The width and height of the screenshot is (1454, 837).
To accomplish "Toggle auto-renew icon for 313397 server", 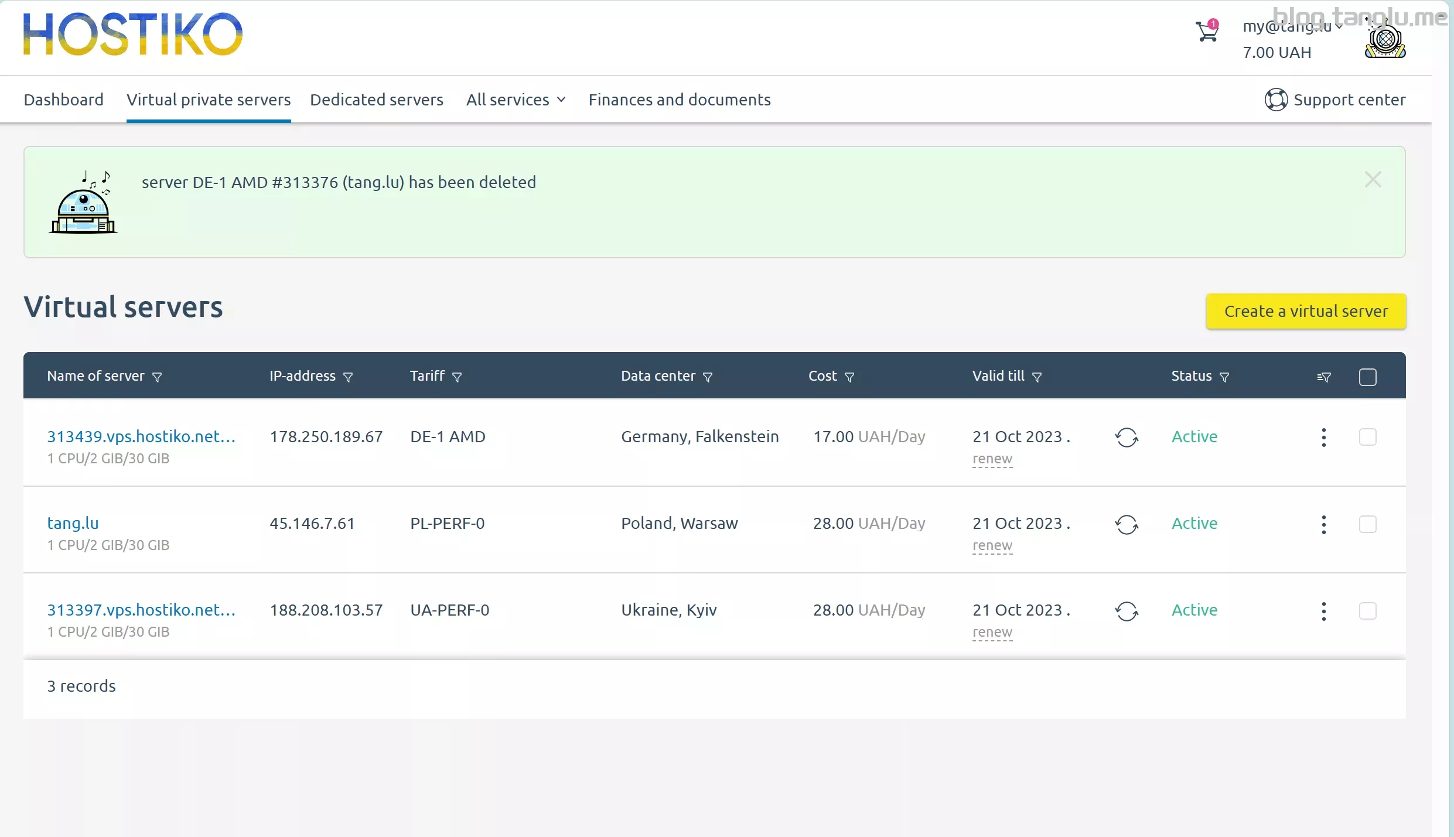I will (1127, 611).
